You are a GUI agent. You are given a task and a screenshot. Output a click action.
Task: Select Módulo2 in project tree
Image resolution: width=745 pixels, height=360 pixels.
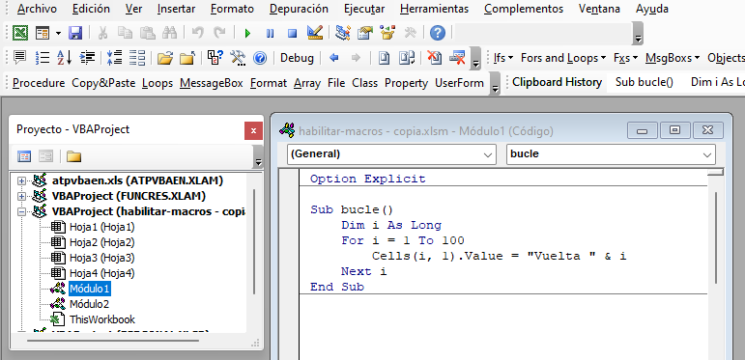tap(89, 304)
